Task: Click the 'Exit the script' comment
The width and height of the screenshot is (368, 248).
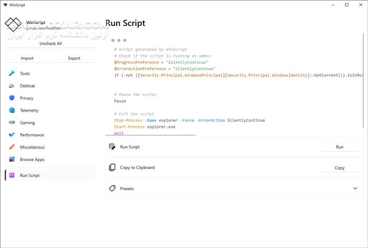Action: point(134,114)
